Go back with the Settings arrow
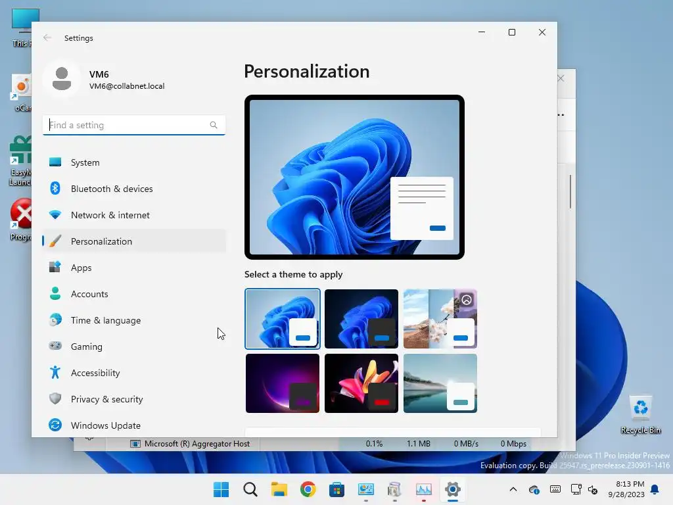The height and width of the screenshot is (505, 673). pyautogui.click(x=47, y=37)
